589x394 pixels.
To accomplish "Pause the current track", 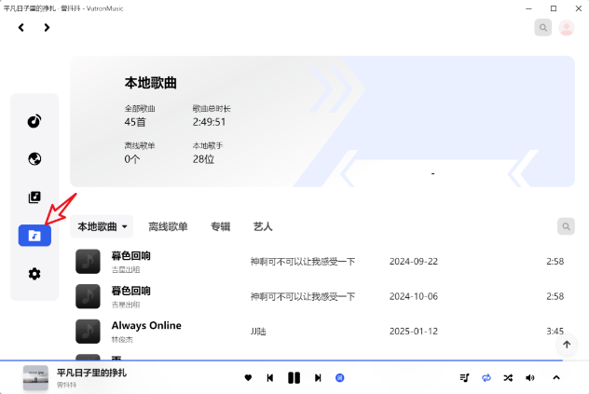I will click(x=294, y=378).
